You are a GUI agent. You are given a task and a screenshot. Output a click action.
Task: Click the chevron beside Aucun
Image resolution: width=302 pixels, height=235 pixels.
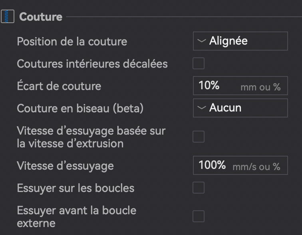point(202,108)
